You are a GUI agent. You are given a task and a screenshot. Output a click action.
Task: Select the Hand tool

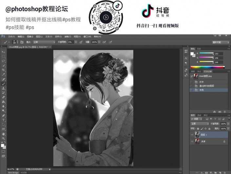[x=3, y=134]
